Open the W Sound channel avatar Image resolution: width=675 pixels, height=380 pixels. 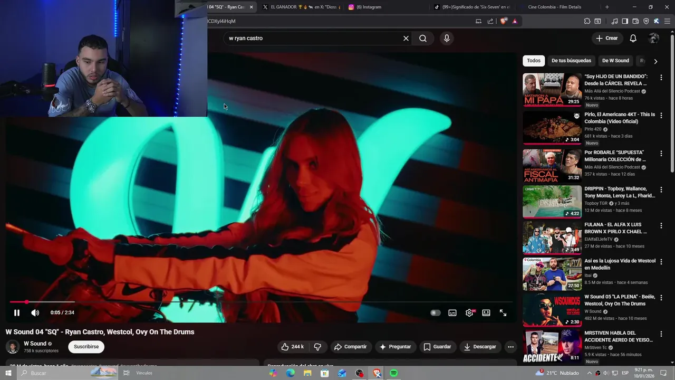coord(13,347)
